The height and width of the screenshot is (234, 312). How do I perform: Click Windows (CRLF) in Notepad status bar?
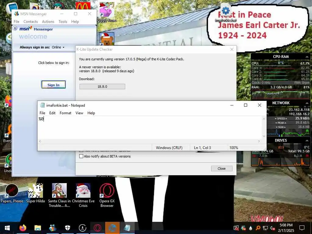pos(169,148)
